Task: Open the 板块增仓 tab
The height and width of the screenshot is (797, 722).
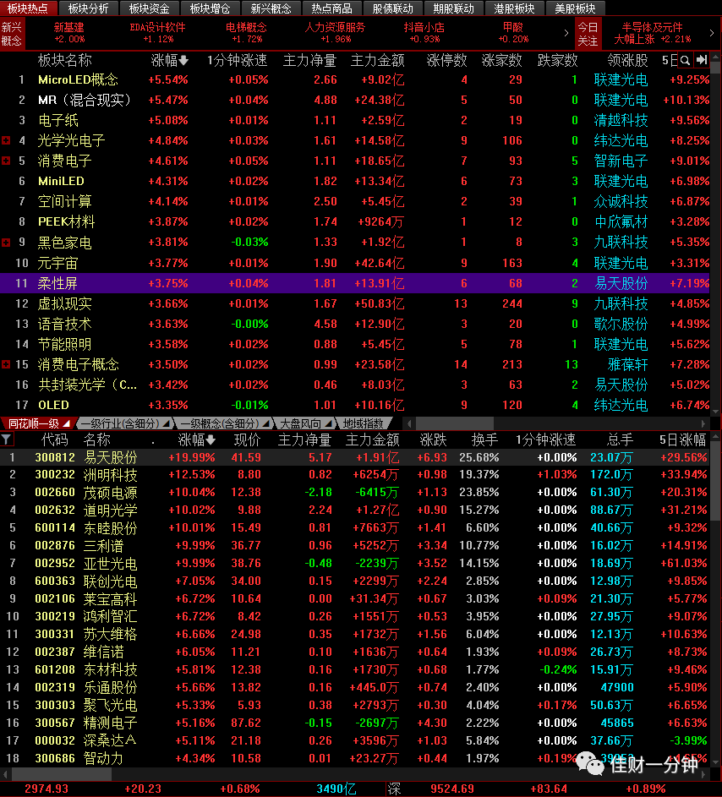Action: click(x=210, y=8)
